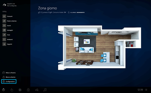The image size is (151, 93).
Task: Select Pulisci schermo icon
Action: click(4, 21)
